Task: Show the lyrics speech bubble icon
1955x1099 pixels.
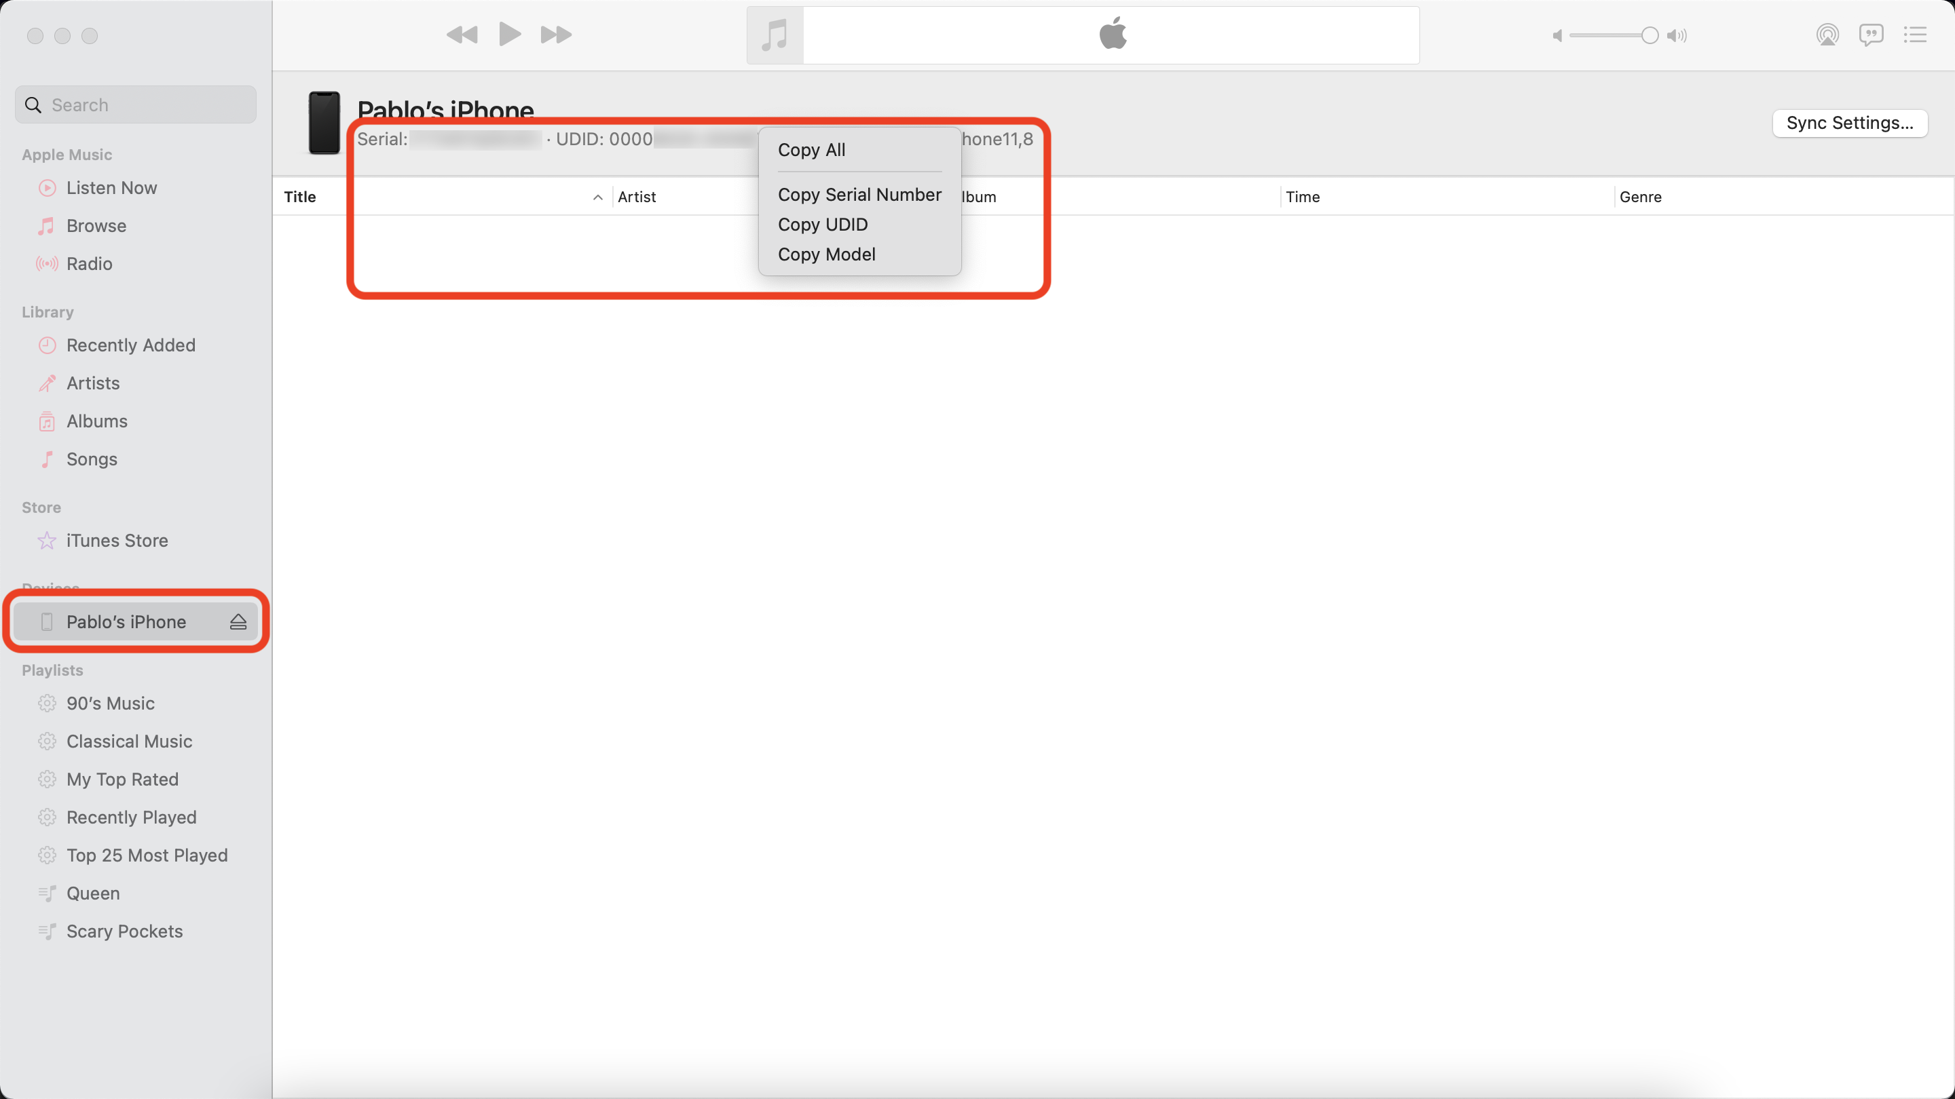Action: (x=1871, y=35)
